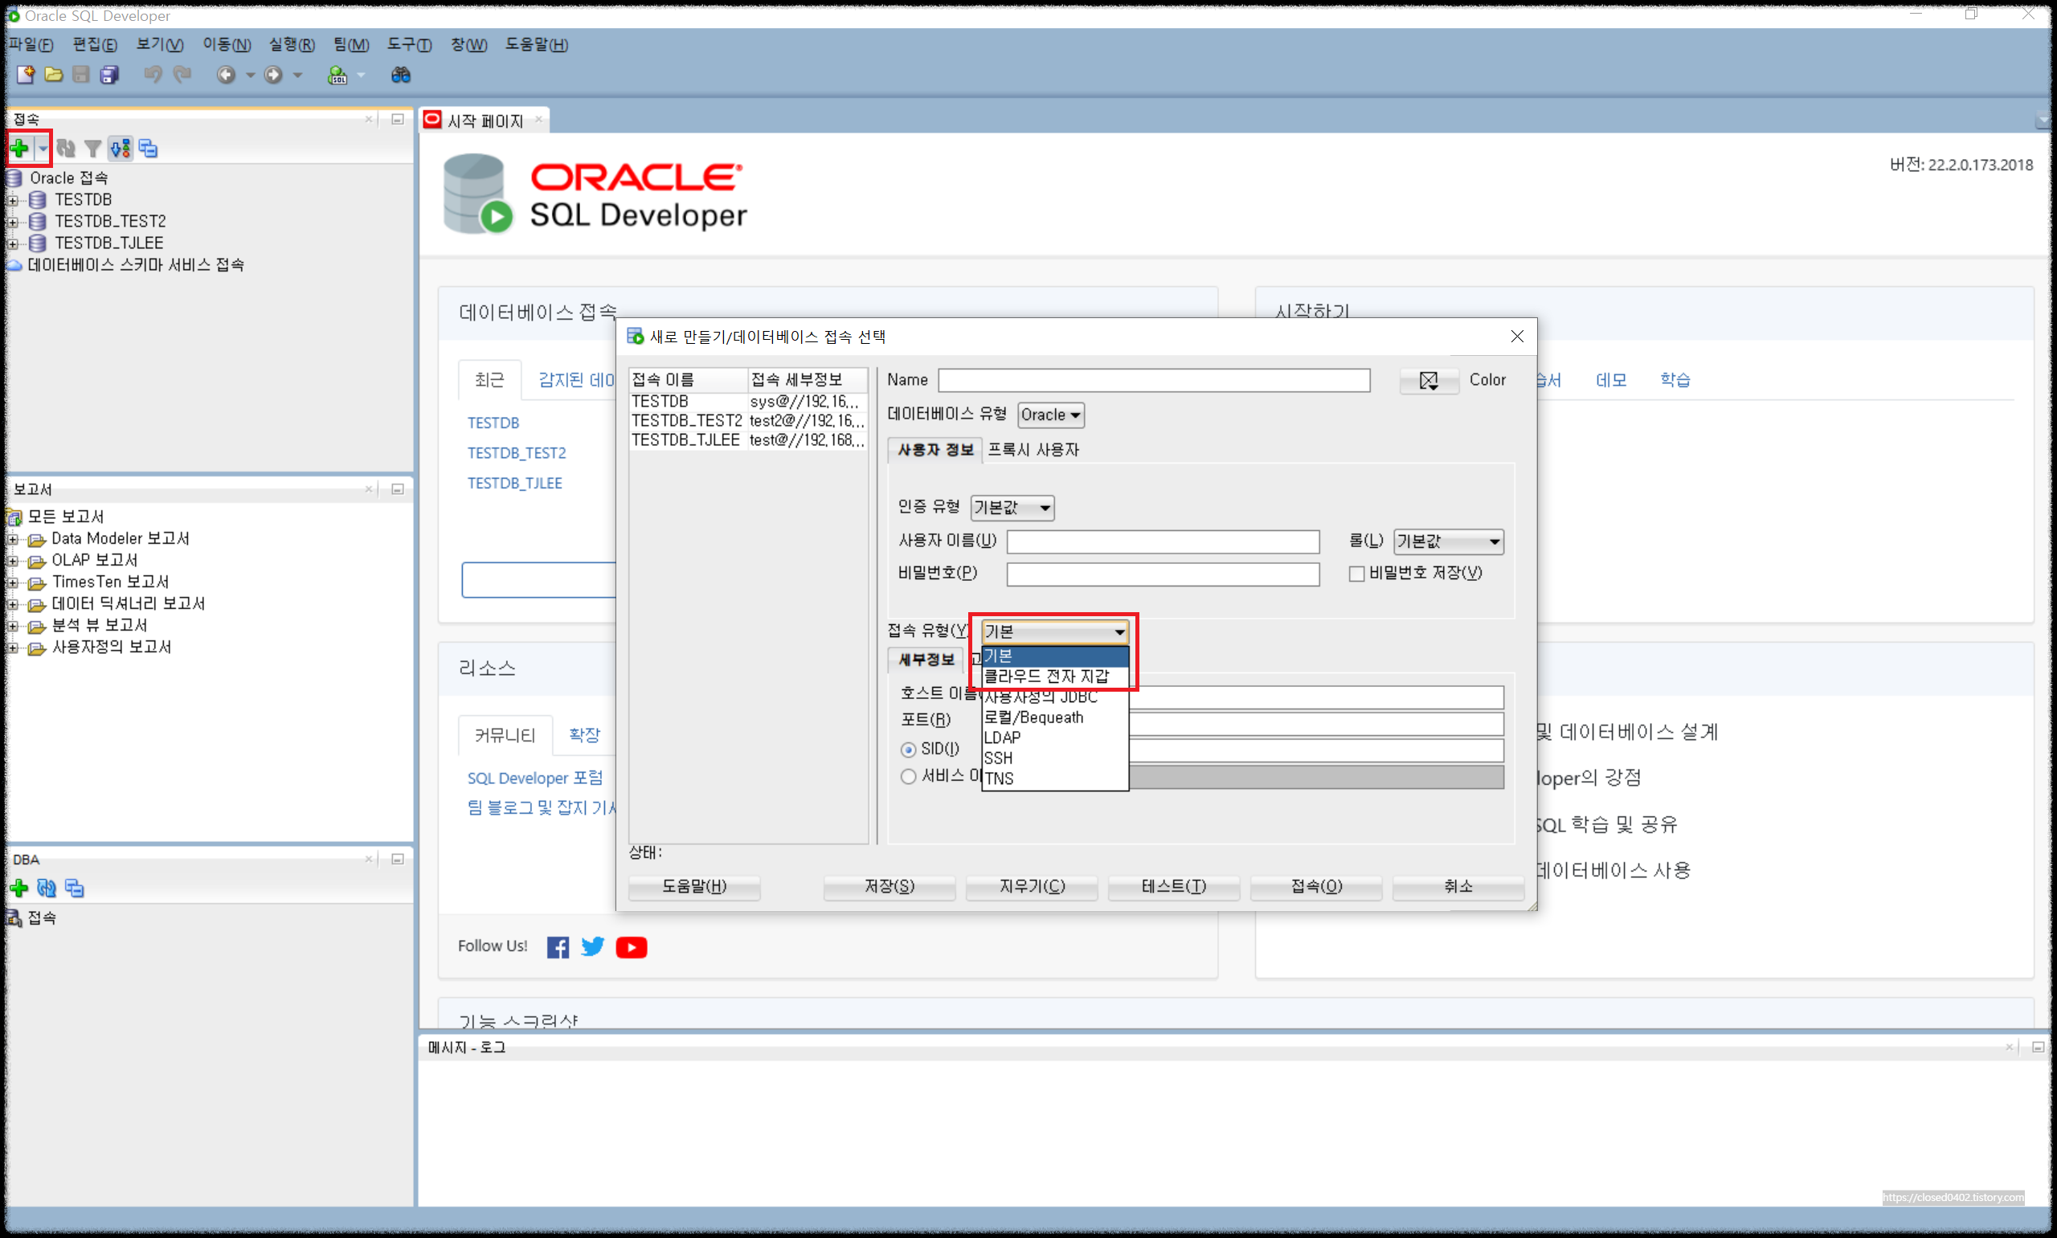
Task: Click the refresh connections icon
Action: click(x=66, y=149)
